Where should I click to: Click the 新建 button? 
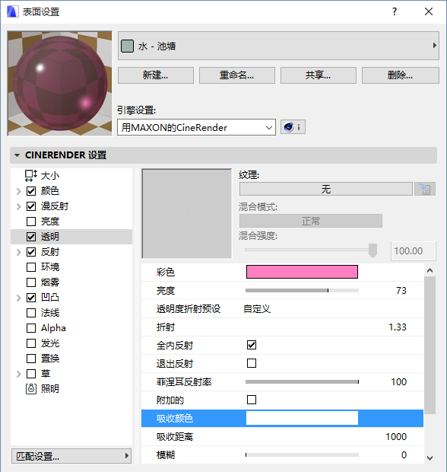point(156,75)
